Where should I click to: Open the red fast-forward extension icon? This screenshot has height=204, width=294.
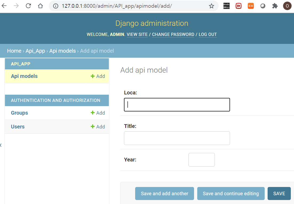pos(239,6)
